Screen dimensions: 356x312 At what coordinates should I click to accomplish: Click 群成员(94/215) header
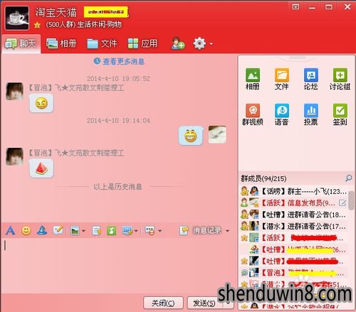point(263,178)
